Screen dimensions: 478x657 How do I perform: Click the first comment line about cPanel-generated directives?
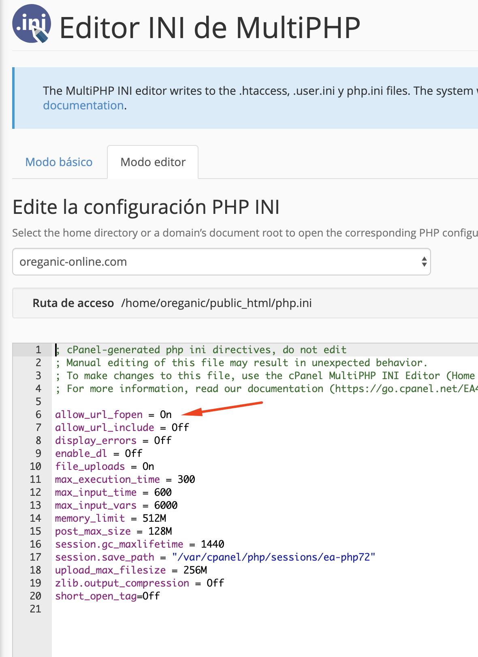point(201,350)
